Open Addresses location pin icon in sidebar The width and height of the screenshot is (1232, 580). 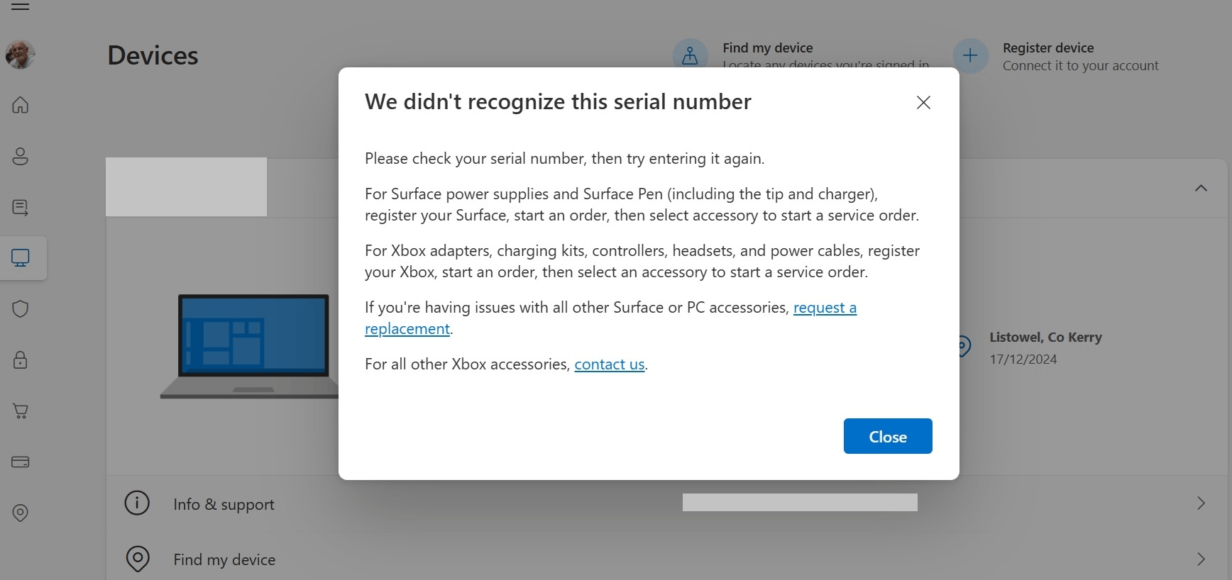pyautogui.click(x=21, y=513)
